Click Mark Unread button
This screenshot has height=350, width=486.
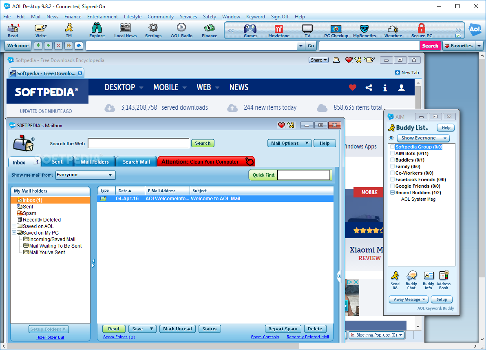177,329
